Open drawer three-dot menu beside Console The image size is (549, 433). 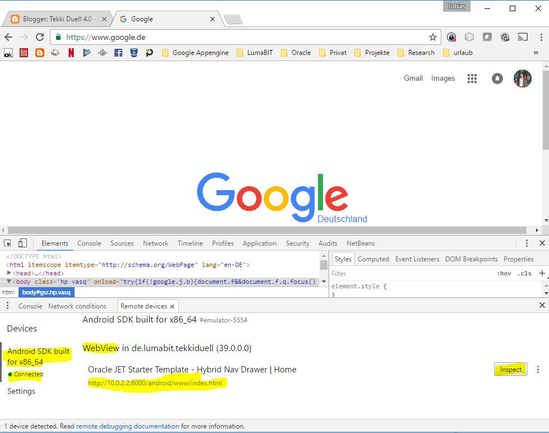coord(7,306)
